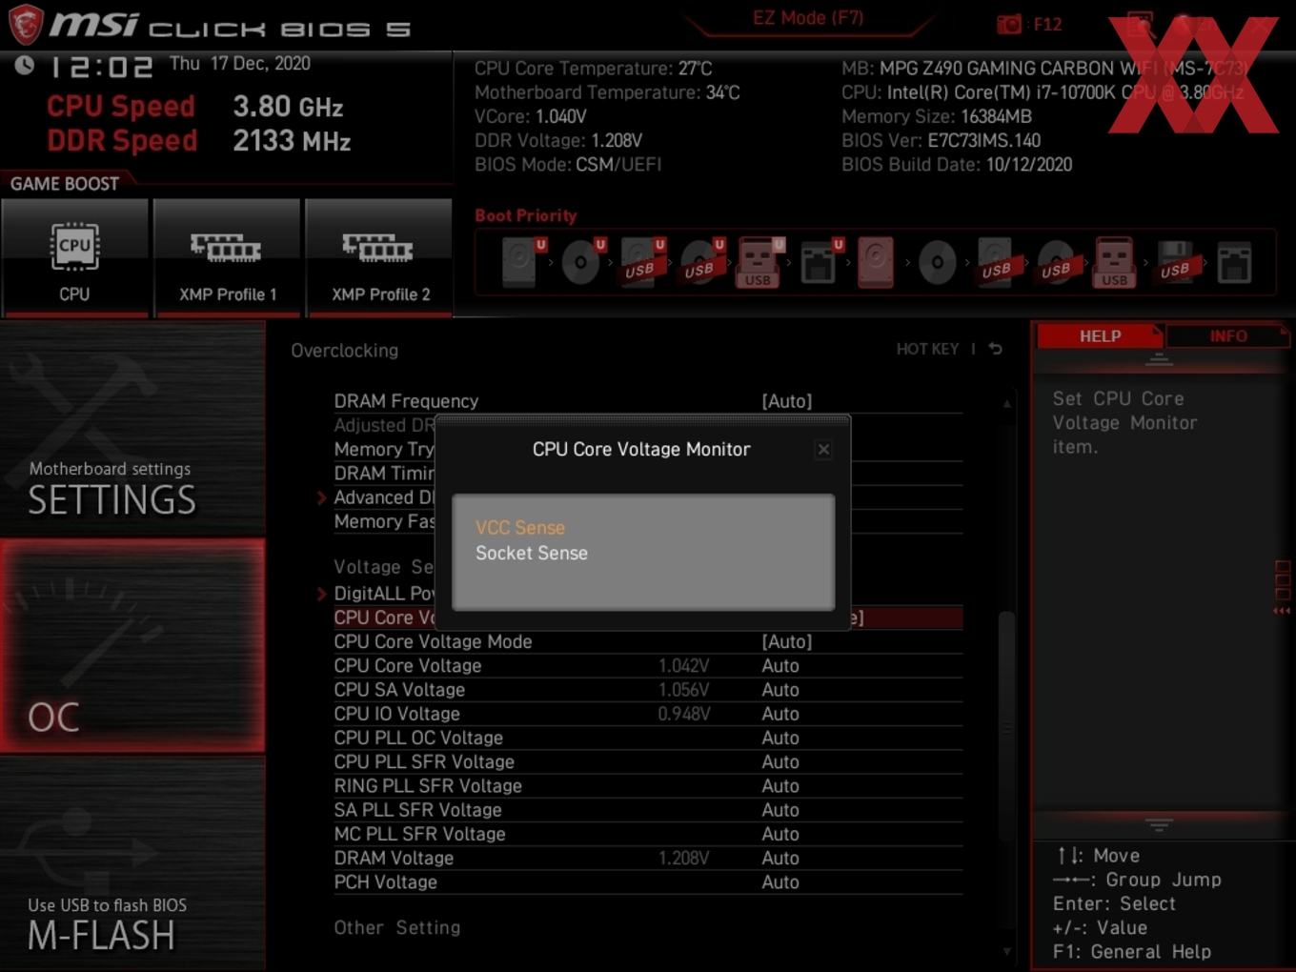Select the first UEFI hard disk boot device

tap(520, 262)
